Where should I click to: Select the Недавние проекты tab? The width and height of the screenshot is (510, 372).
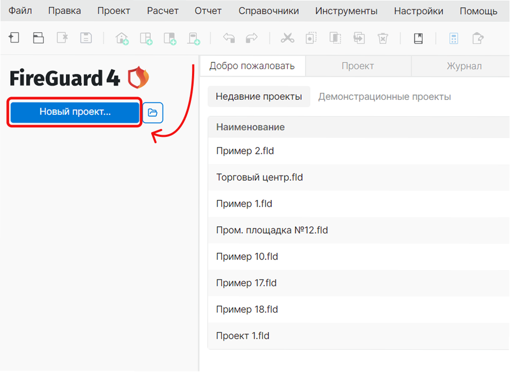[x=259, y=97]
